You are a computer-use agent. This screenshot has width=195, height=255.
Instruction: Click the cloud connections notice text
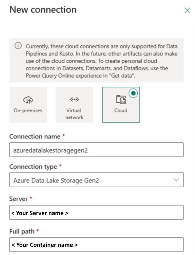point(101,61)
